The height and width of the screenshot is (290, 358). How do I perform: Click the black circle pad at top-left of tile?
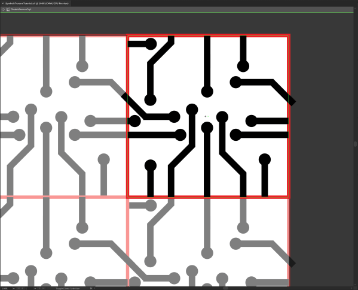click(151, 44)
